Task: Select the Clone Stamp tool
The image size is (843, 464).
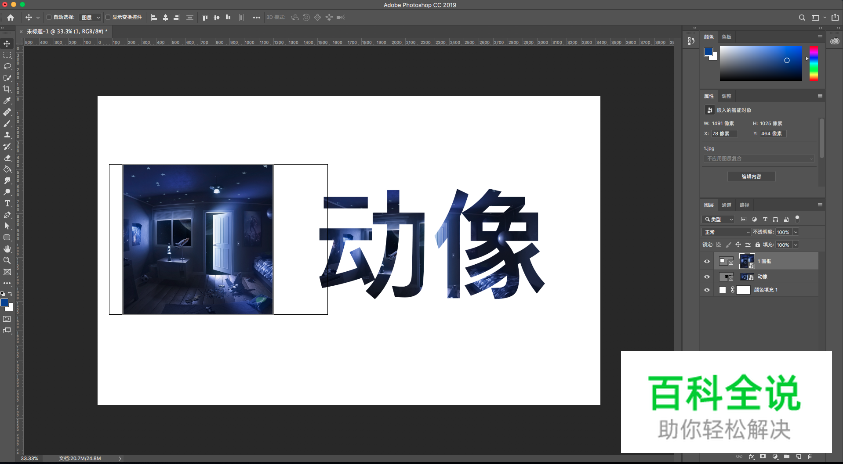Action: point(7,135)
